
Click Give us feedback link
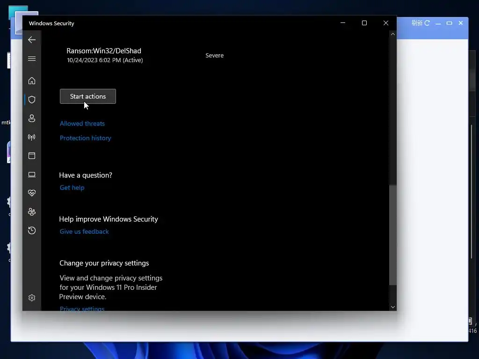pos(84,232)
